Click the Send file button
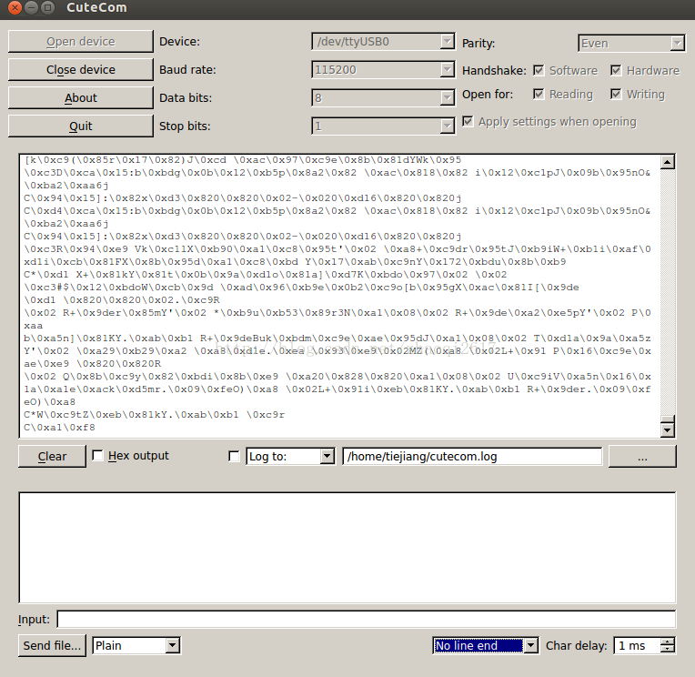This screenshot has height=677, width=695. pos(52,646)
